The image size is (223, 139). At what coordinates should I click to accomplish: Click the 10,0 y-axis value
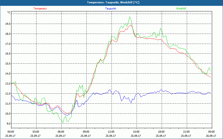tap(8, 114)
